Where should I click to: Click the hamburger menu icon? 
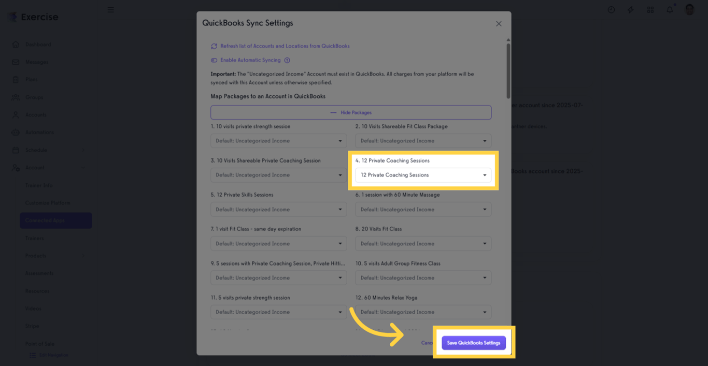coord(111,10)
